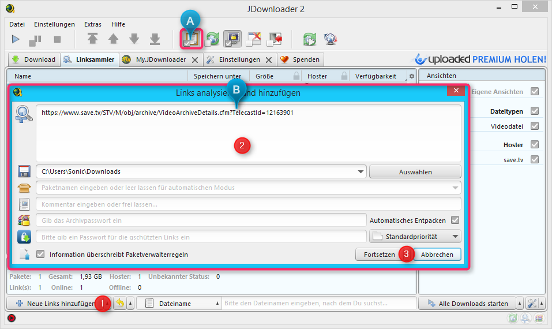Toggle the clipboard observer toolbar icon
Screen dimensions: 552x329
tap(191, 39)
